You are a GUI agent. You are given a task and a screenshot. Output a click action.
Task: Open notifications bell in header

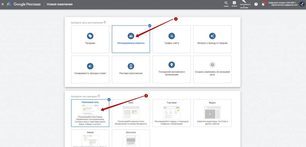click(263, 4)
